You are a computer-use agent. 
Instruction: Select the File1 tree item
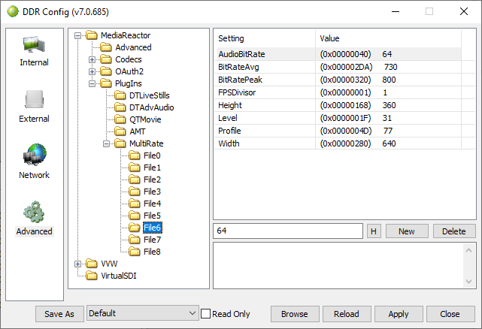click(x=152, y=168)
